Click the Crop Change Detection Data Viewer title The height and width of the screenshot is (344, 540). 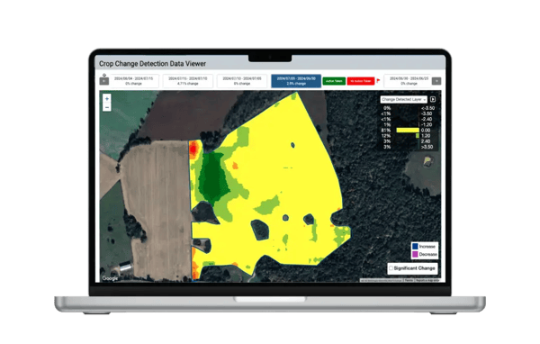(x=153, y=63)
